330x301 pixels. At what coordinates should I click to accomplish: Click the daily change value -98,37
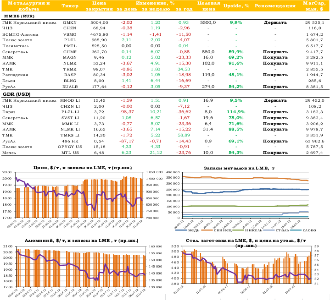tap(127, 112)
